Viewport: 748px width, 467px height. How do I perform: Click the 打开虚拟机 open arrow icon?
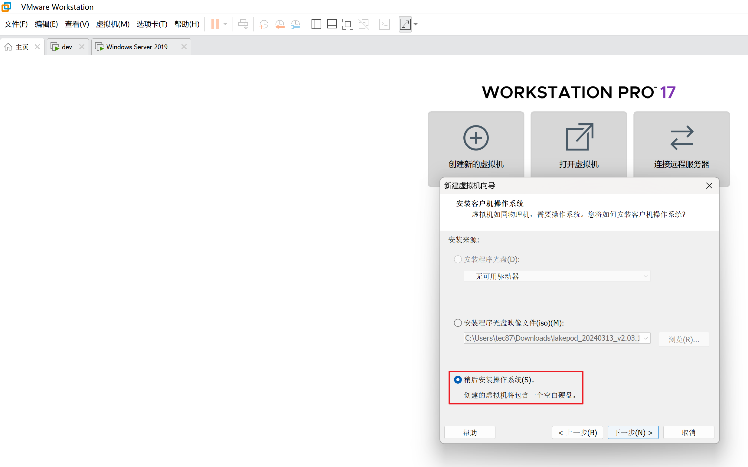click(x=579, y=137)
